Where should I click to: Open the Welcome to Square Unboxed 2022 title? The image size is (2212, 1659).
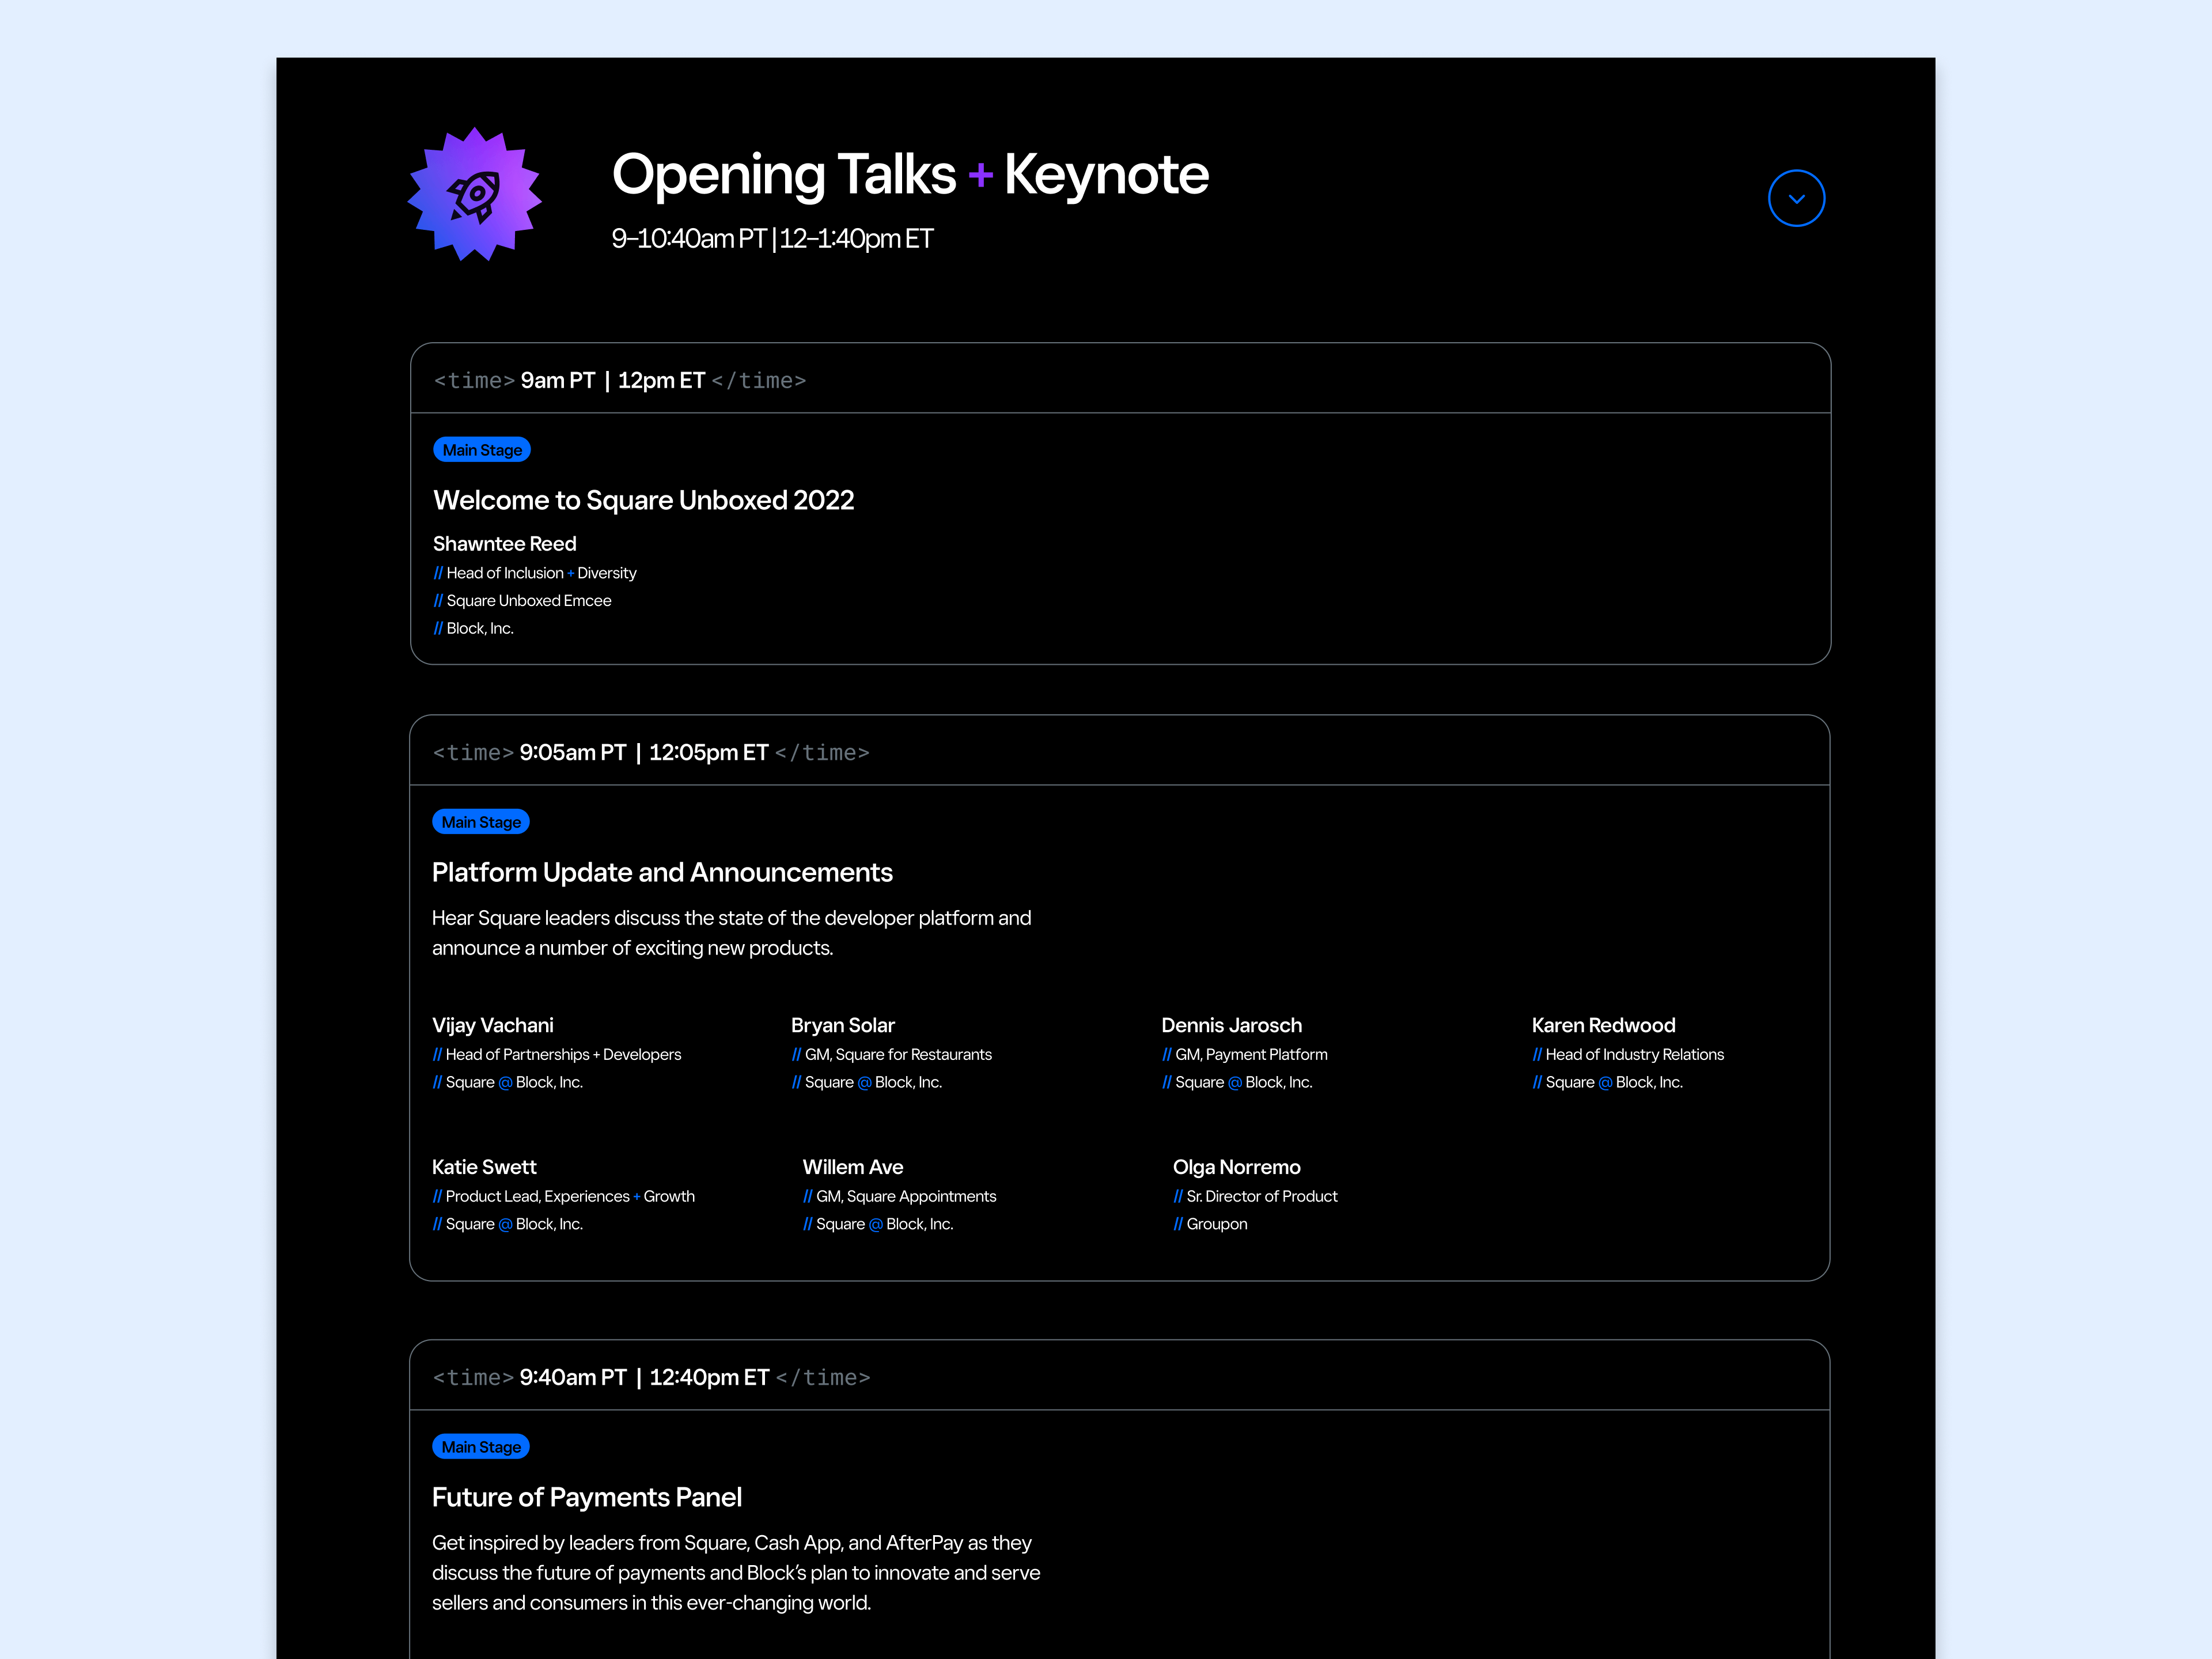pyautogui.click(x=644, y=500)
